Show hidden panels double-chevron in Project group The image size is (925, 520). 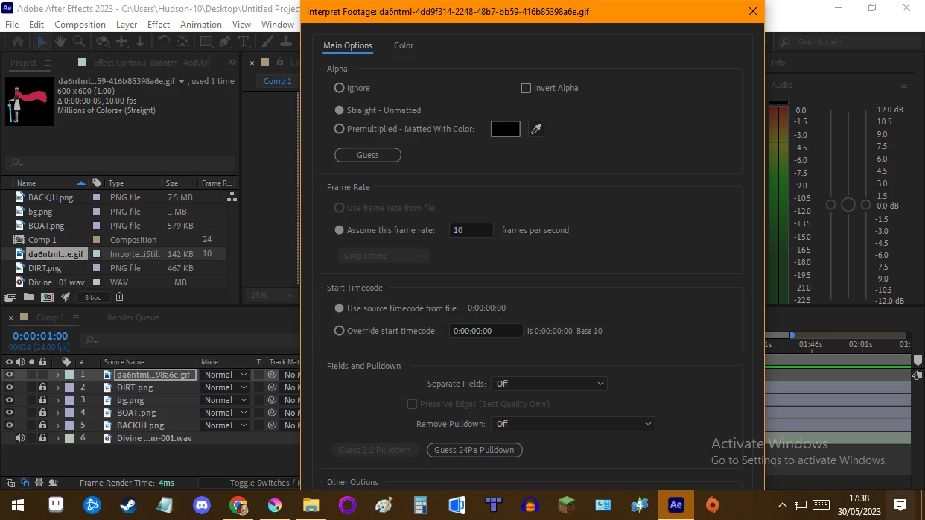pos(232,63)
